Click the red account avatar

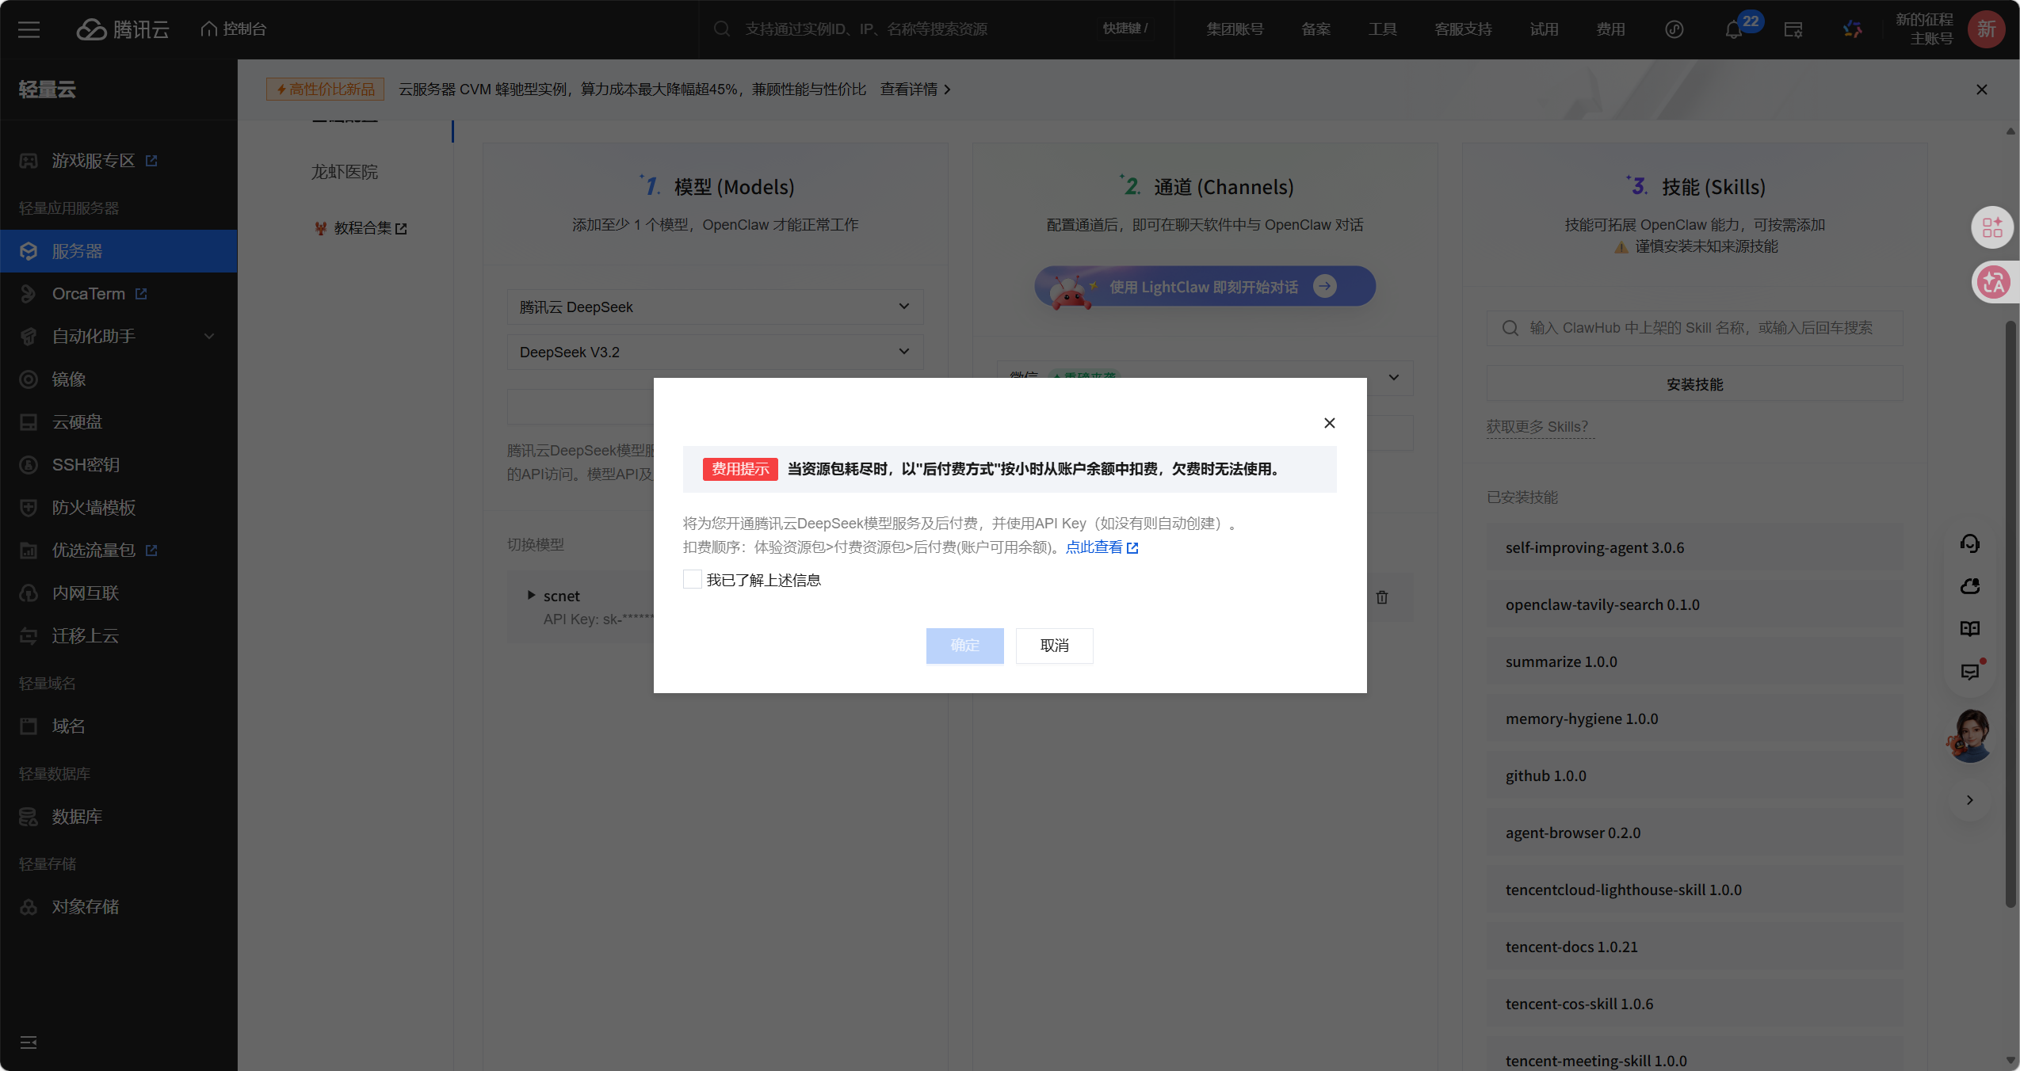[x=1986, y=29]
